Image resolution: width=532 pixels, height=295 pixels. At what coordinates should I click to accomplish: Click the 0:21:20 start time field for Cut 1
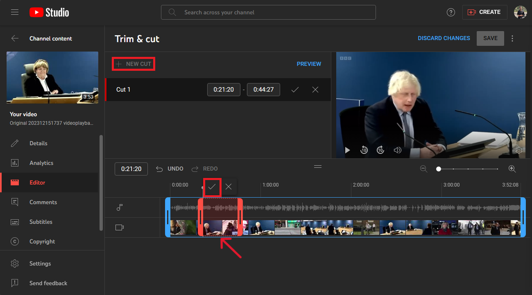pos(224,89)
